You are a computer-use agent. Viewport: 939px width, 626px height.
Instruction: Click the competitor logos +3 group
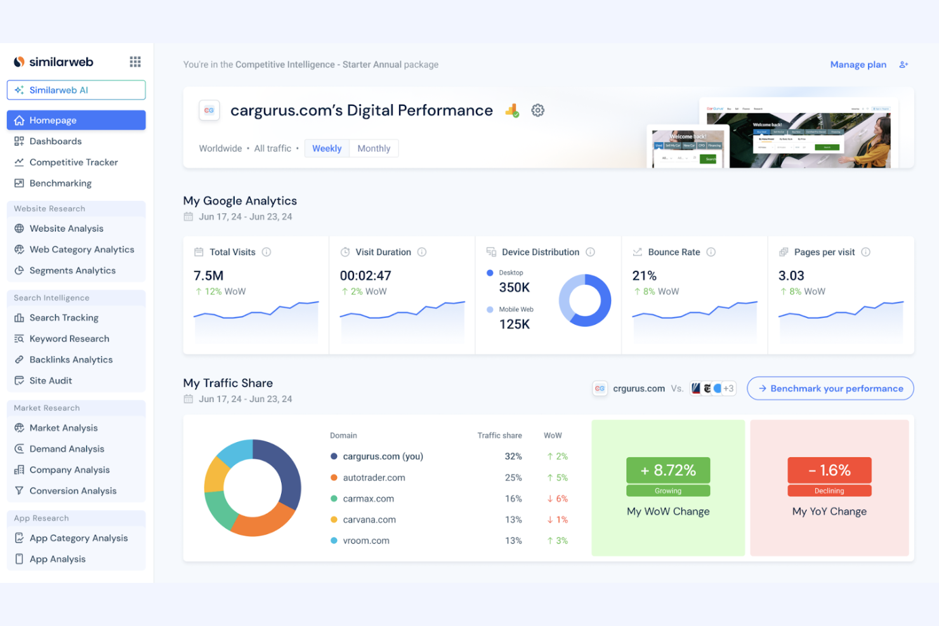tap(712, 388)
